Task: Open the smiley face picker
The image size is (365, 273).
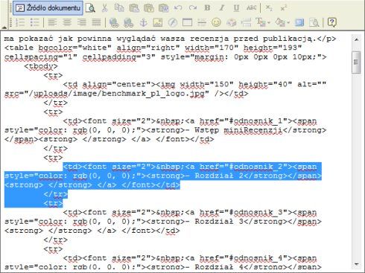Action: [216, 22]
